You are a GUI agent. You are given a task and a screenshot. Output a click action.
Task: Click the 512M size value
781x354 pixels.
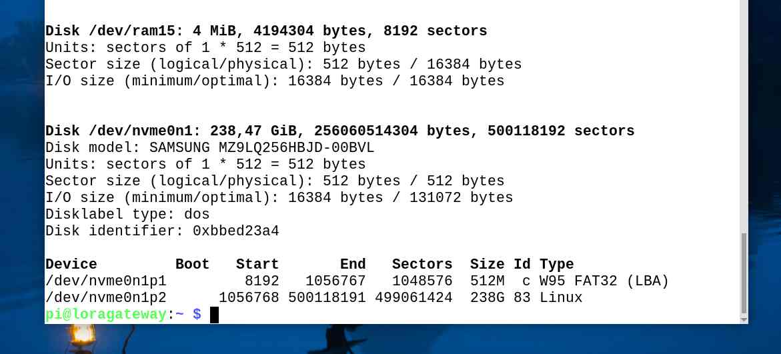(x=487, y=281)
